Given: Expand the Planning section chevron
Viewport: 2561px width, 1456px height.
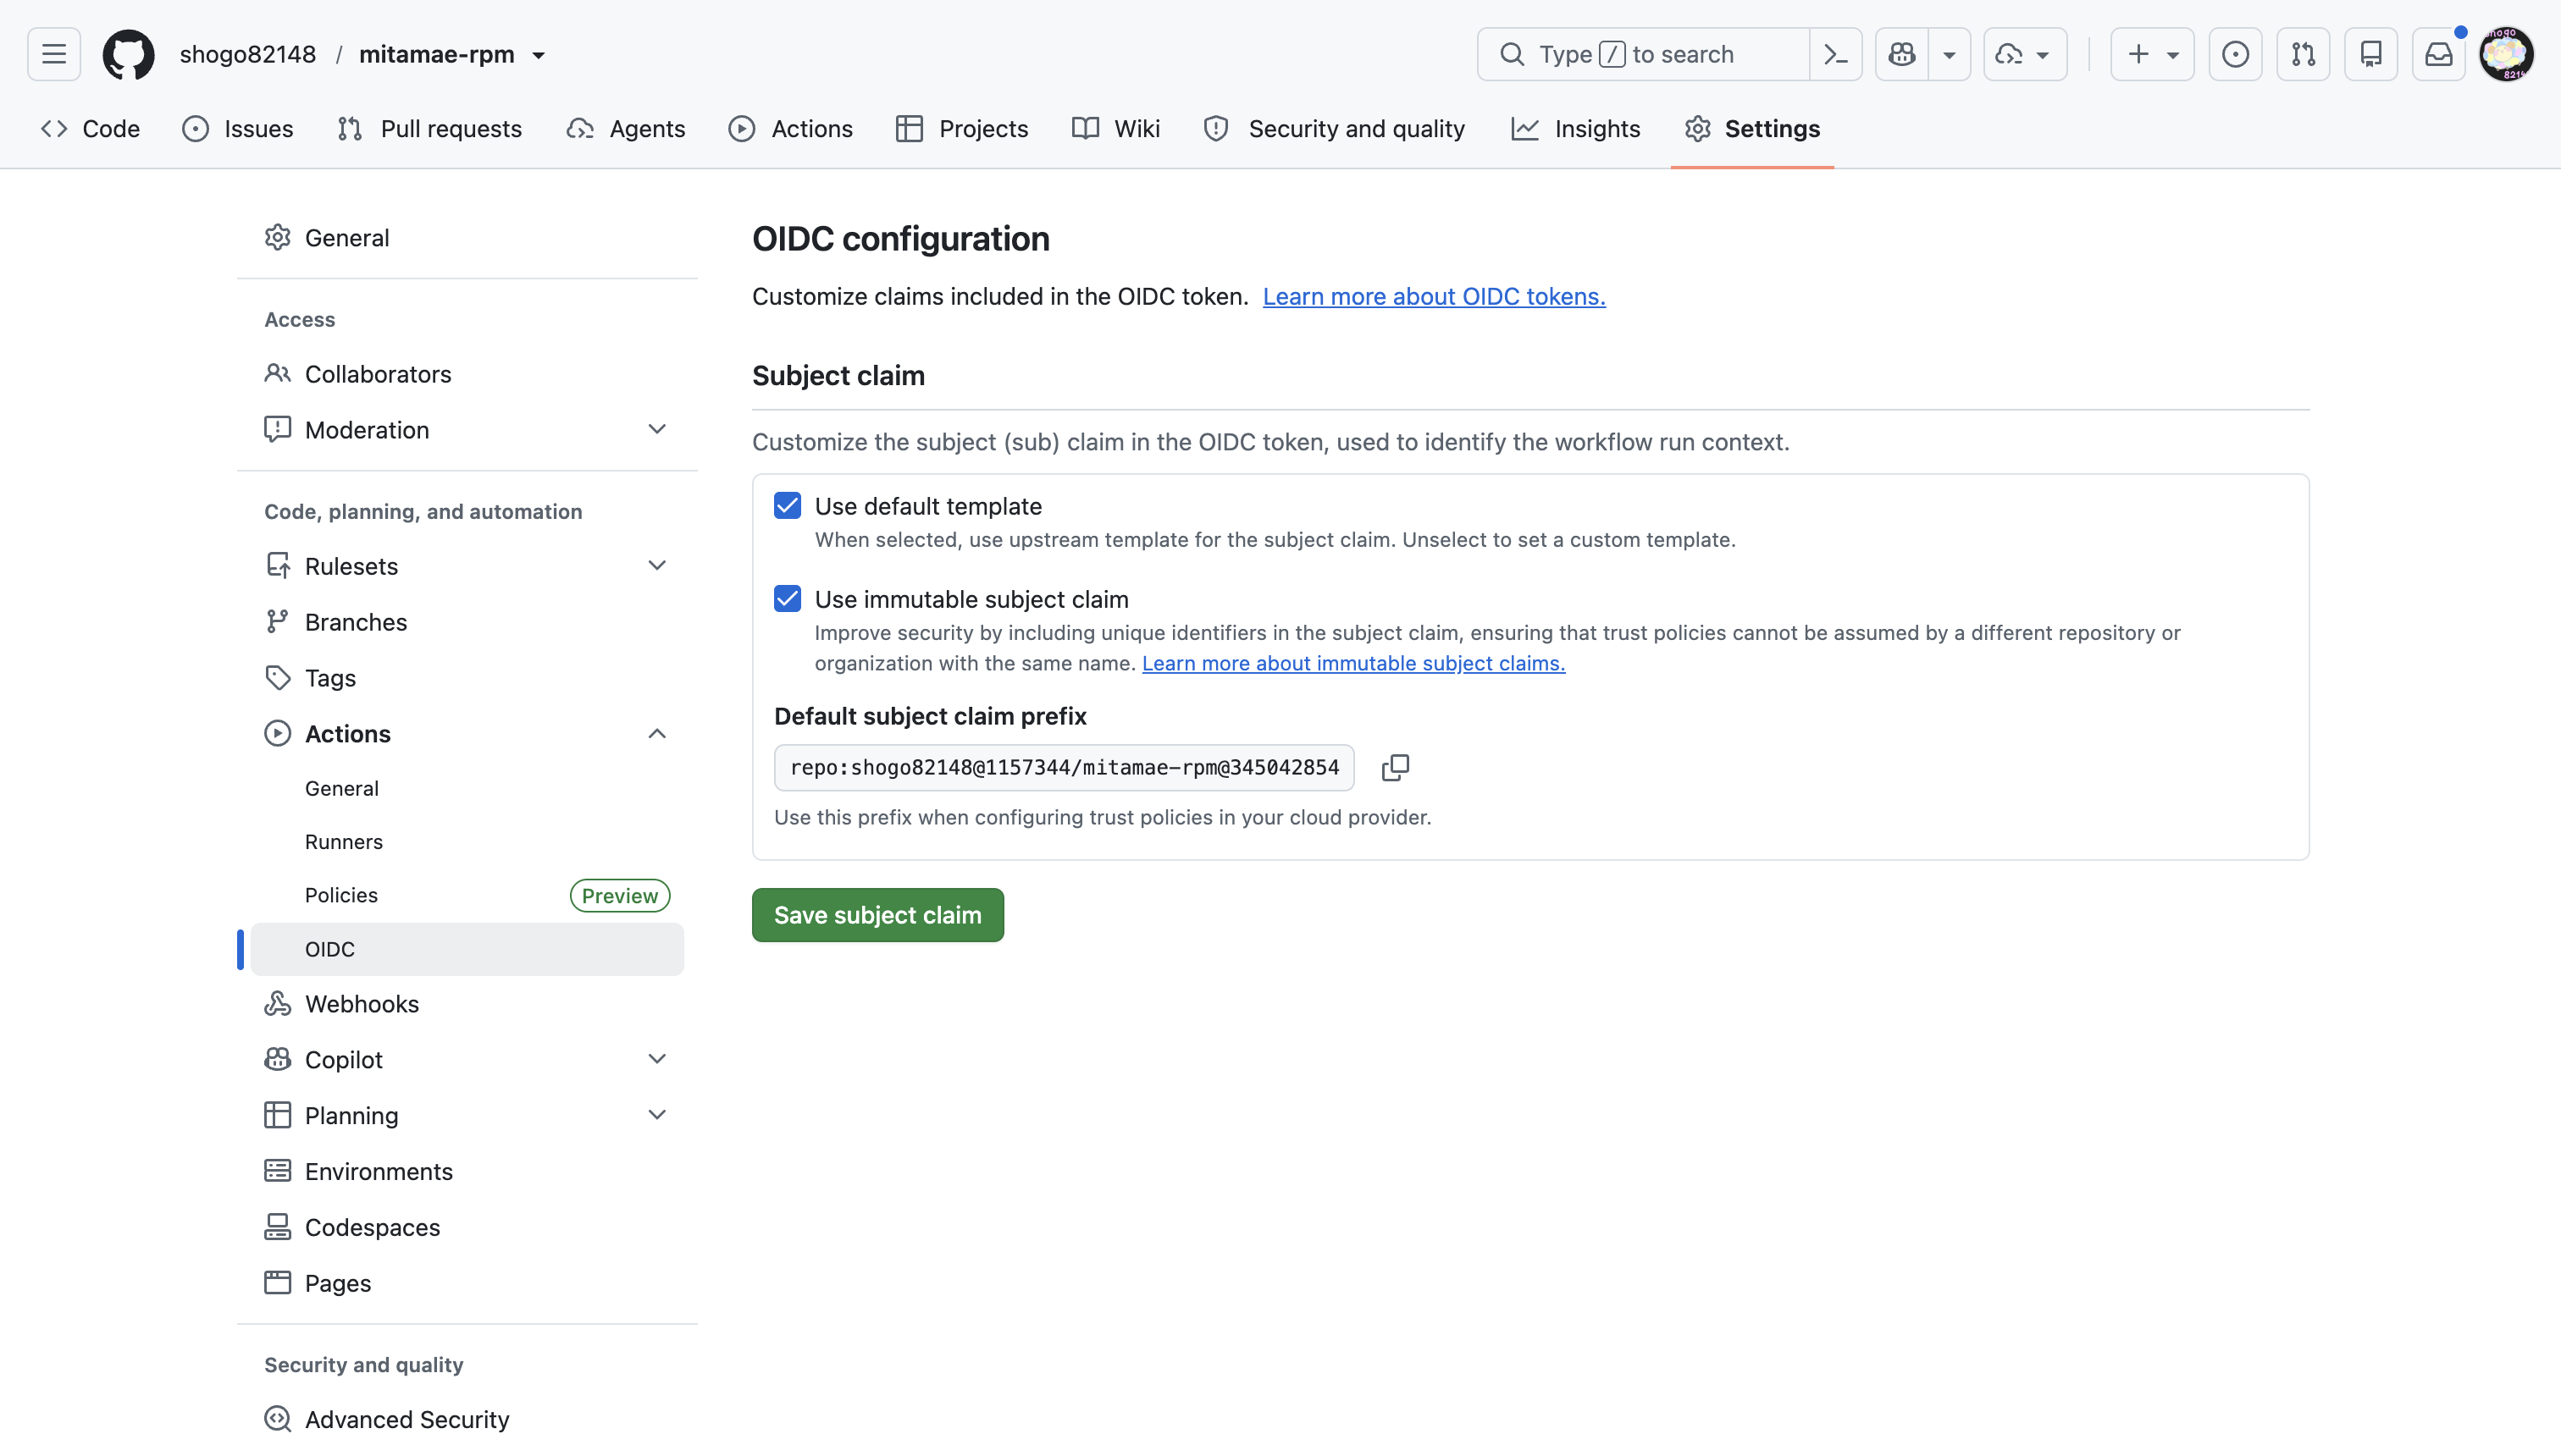Looking at the screenshot, I should pos(656,1115).
